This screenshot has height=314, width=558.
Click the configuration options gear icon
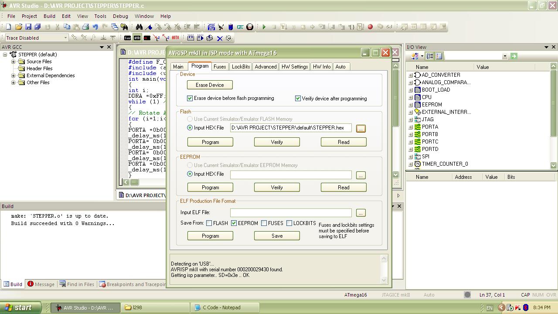[229, 38]
